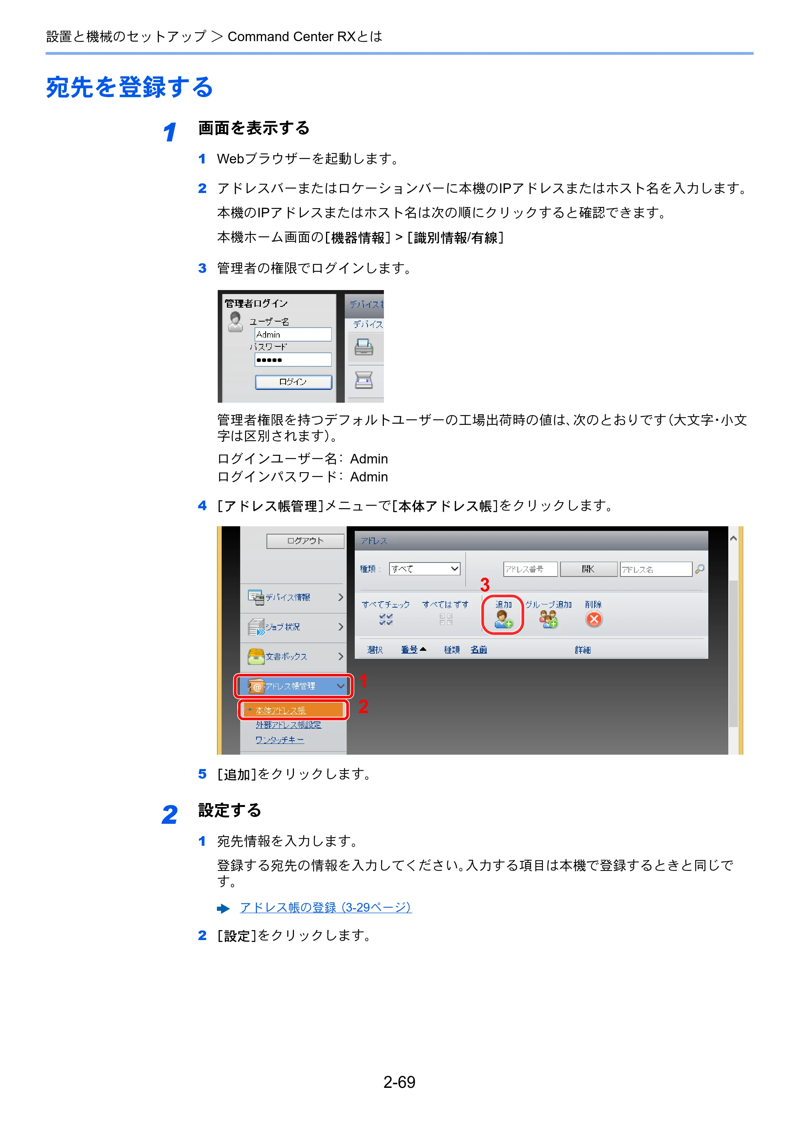Image resolution: width=799 pixels, height=1131 pixels.
Task: Open 外部アドレス帳設定 menu item
Action: [288, 725]
